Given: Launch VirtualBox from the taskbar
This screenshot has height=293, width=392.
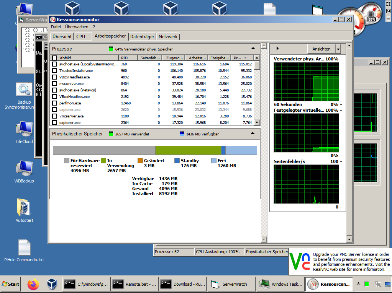Looking at the screenshot, I should 52,284.
